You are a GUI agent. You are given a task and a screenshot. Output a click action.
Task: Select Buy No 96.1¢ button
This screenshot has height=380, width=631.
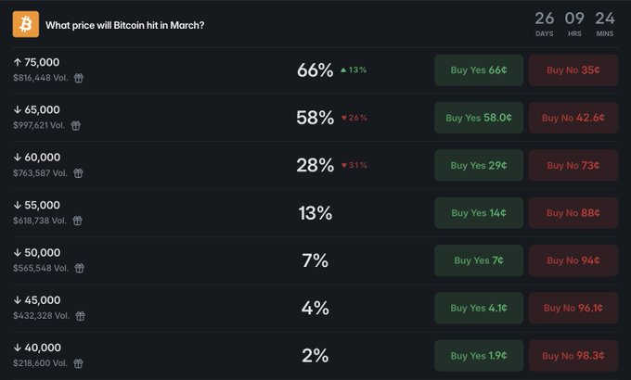tap(573, 308)
